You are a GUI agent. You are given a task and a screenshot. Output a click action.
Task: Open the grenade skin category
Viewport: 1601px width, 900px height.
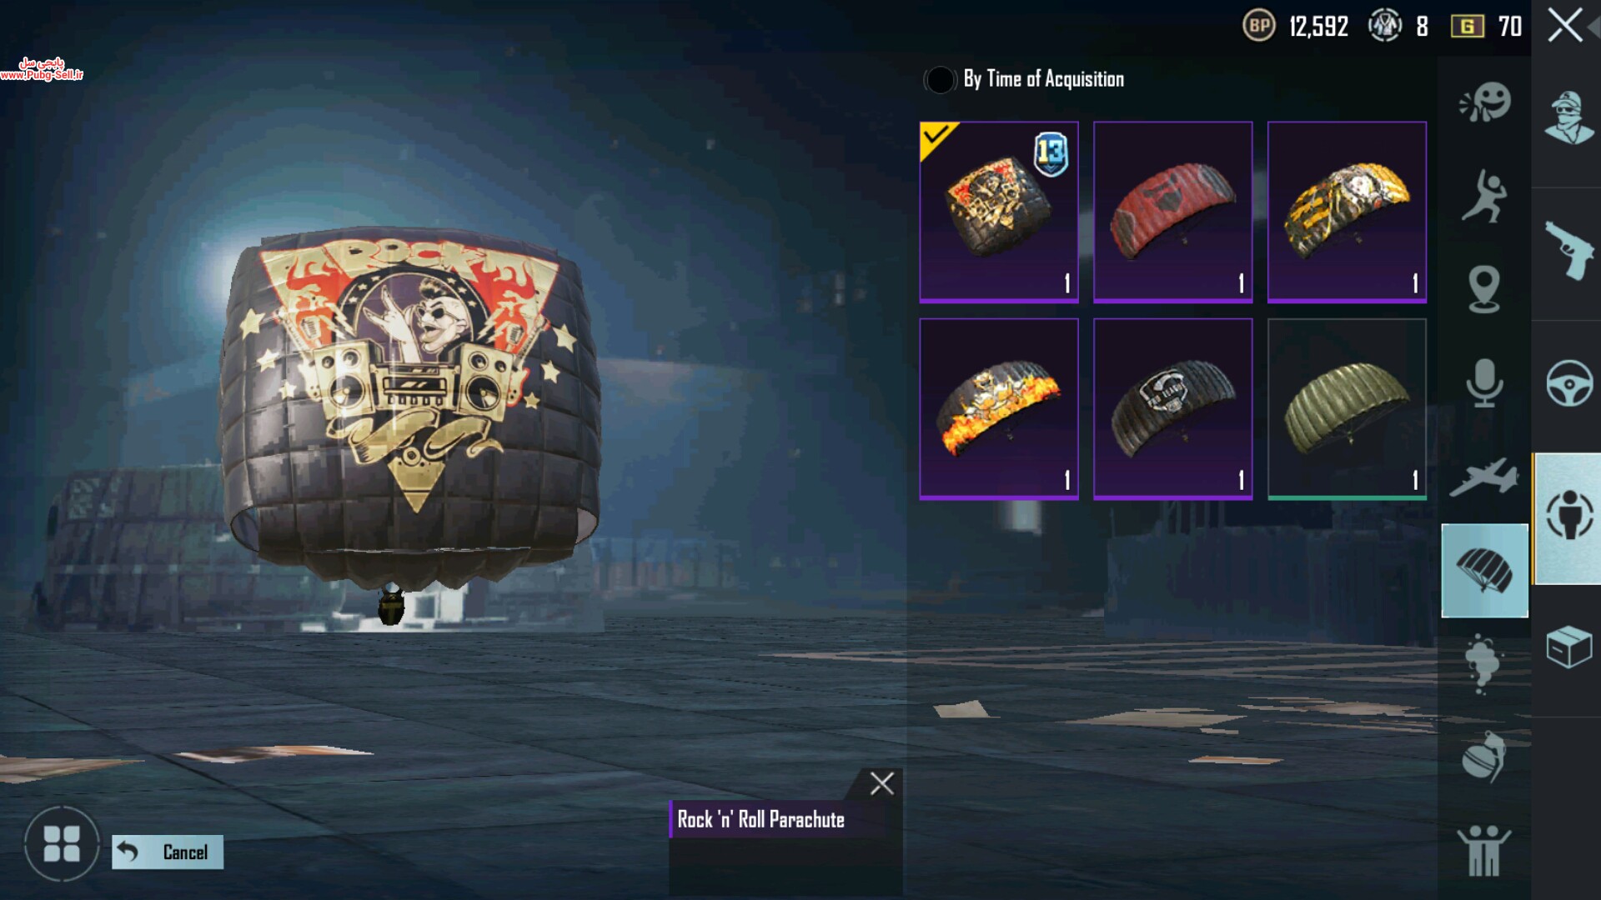point(1484,757)
